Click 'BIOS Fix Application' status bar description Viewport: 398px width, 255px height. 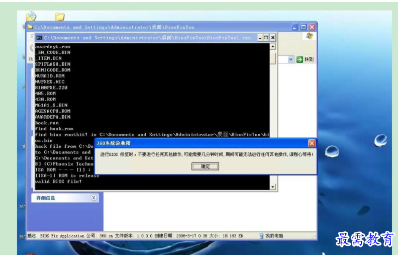click(62, 236)
